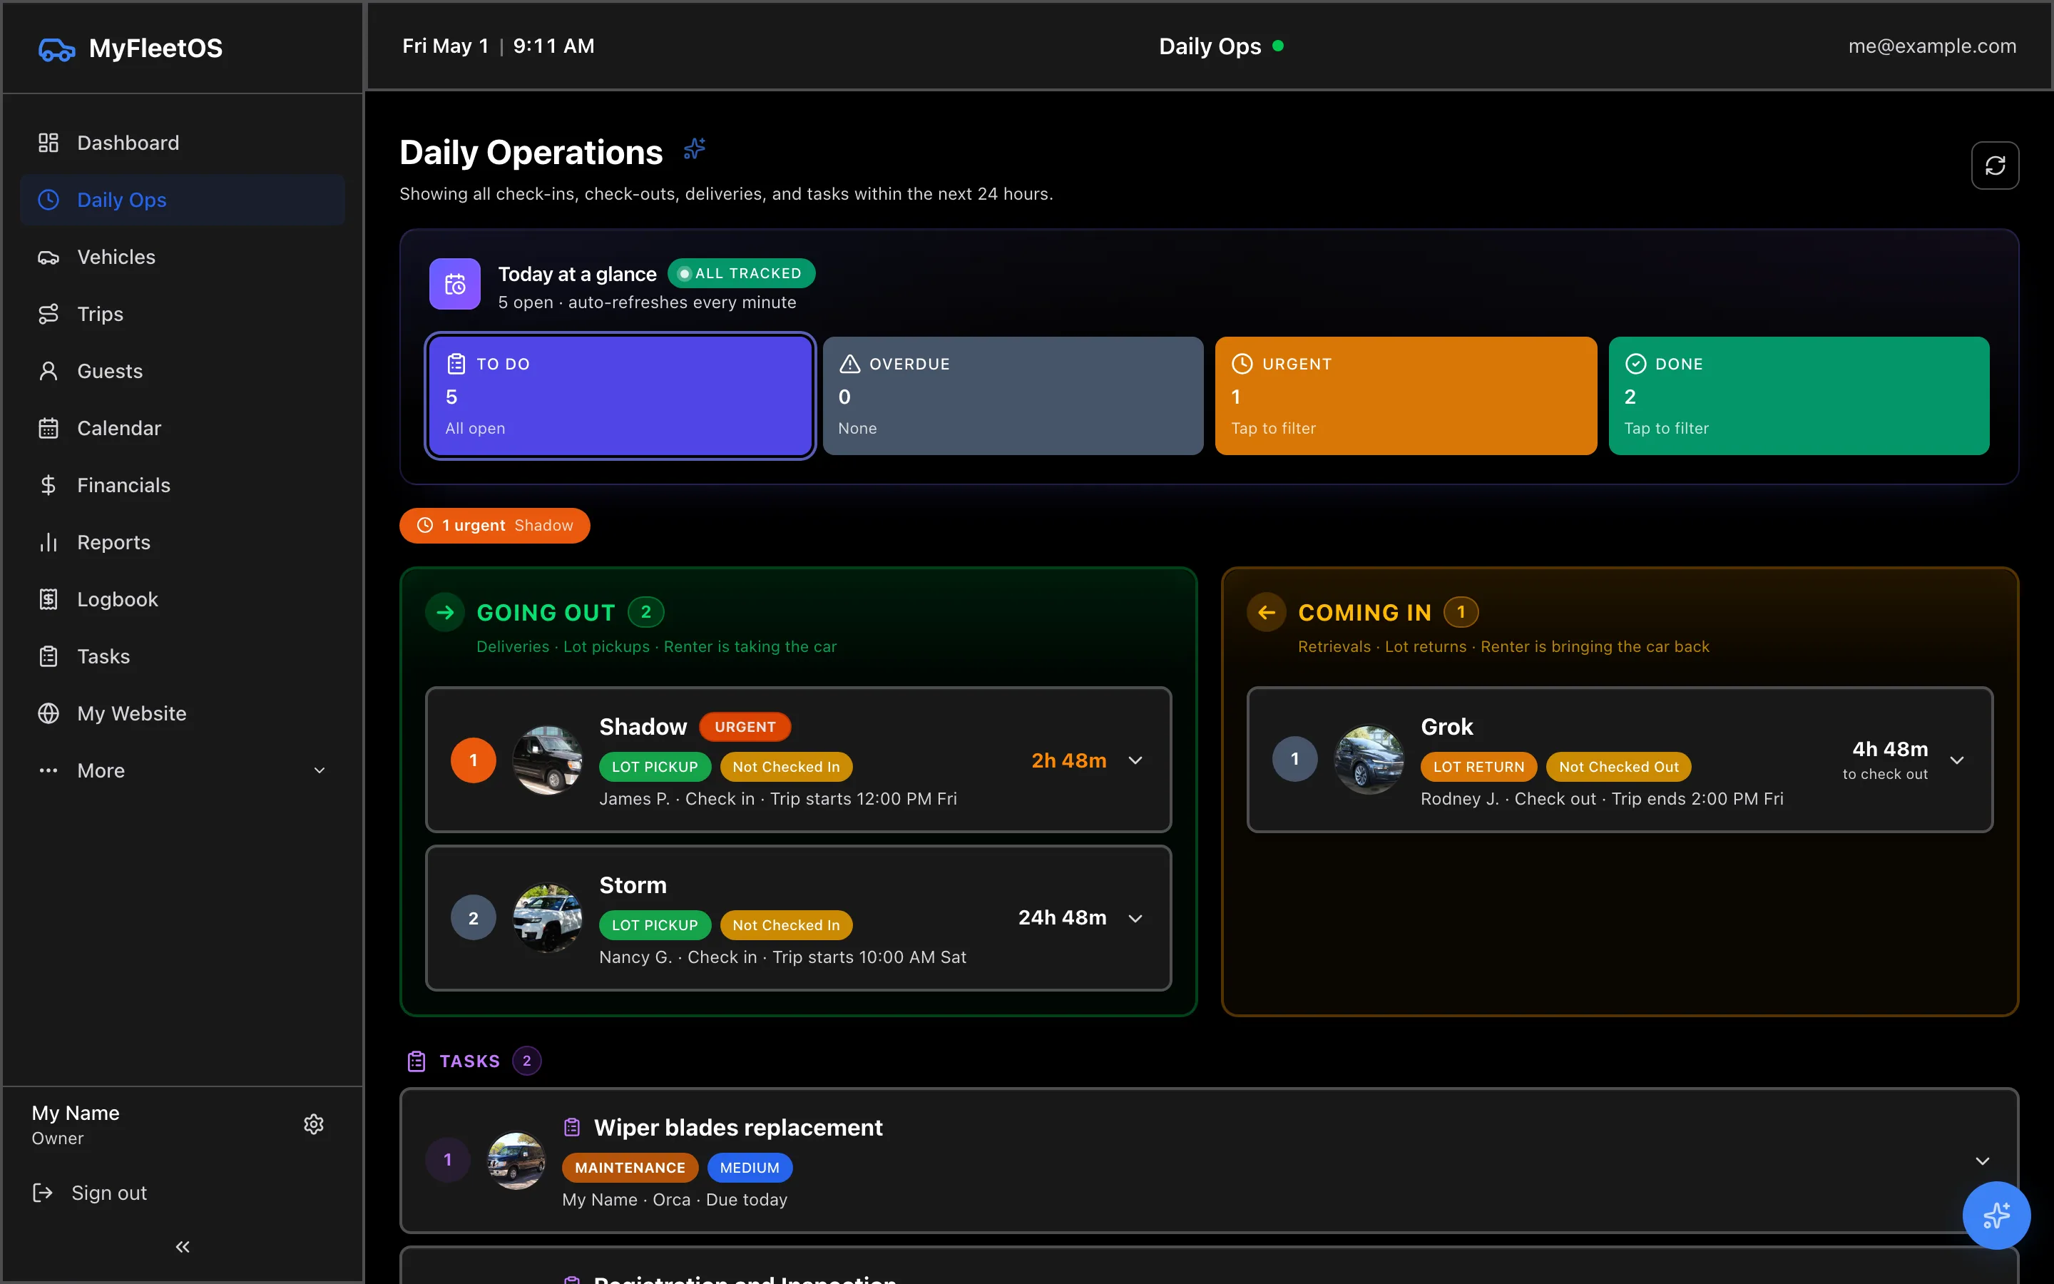This screenshot has width=2054, height=1284.
Task: Click the refresh icon button
Action: (x=1995, y=165)
